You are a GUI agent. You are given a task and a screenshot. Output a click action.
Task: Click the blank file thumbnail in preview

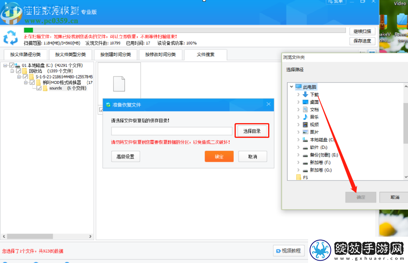tap(119, 84)
